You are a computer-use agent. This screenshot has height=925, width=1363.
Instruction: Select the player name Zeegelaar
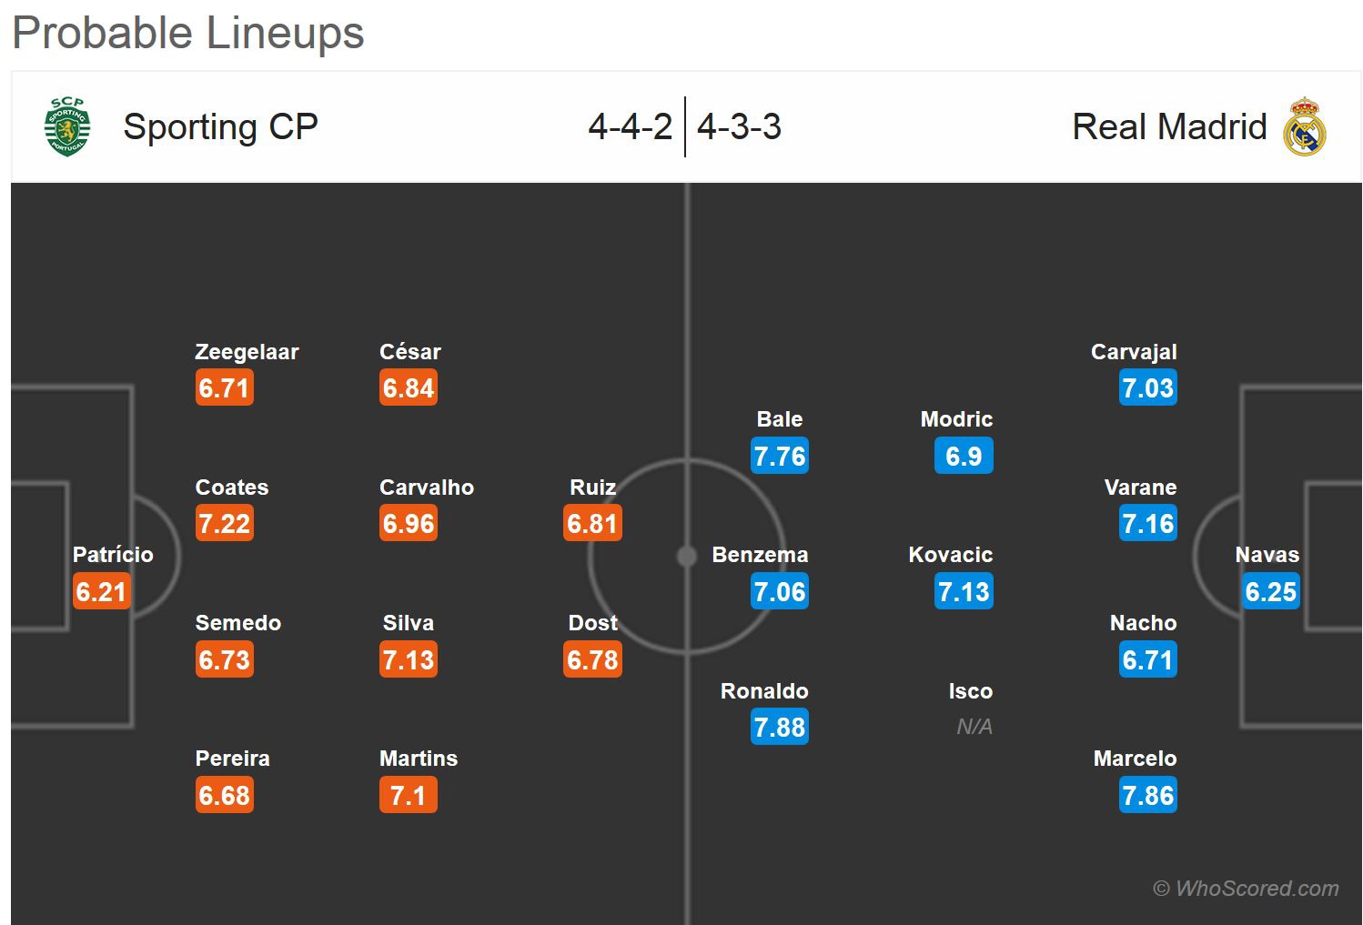tap(247, 352)
